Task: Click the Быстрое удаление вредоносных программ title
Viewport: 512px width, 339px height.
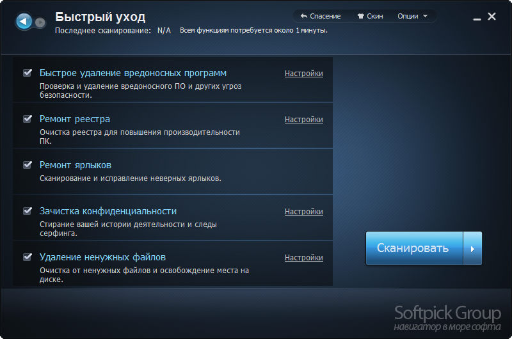Action: click(133, 73)
